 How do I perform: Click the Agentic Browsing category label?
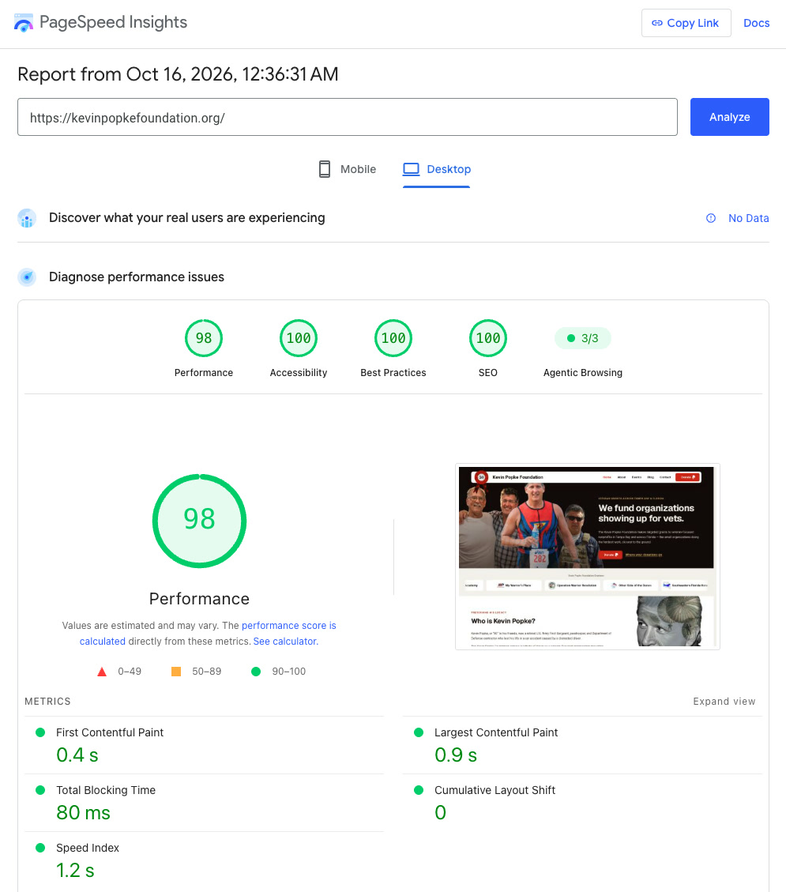click(x=583, y=373)
